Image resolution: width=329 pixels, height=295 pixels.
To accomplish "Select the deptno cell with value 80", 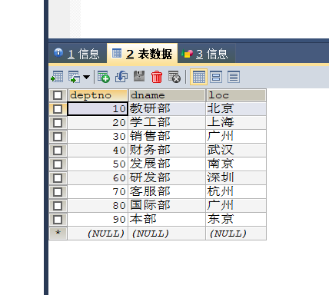I will point(98,206).
